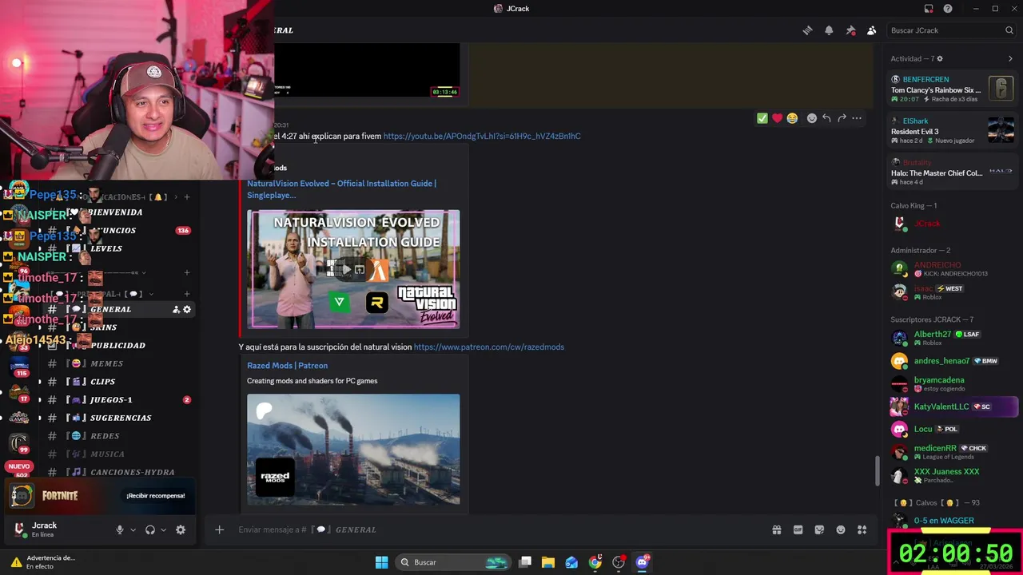Open ElShark Resident Evil 3 activity card
Image resolution: width=1023 pixels, height=575 pixels.
(x=953, y=130)
